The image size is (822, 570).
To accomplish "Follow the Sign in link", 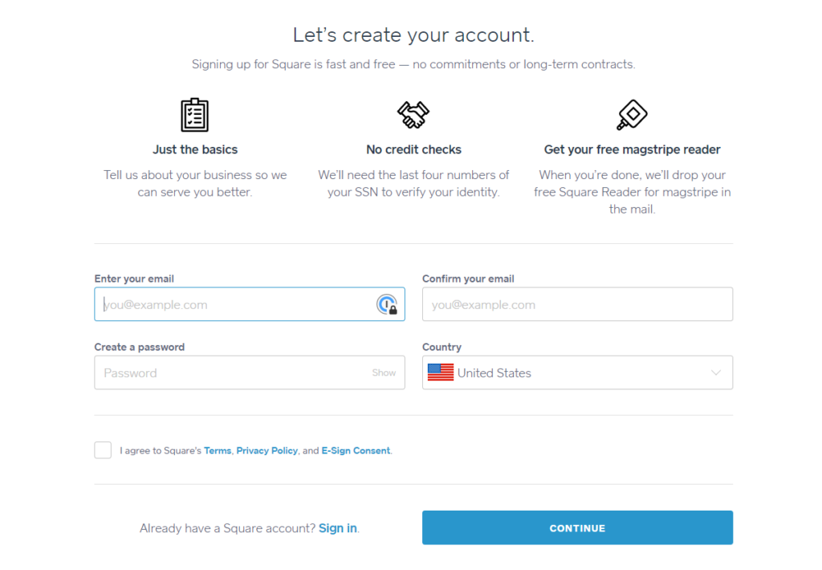I will tap(337, 528).
